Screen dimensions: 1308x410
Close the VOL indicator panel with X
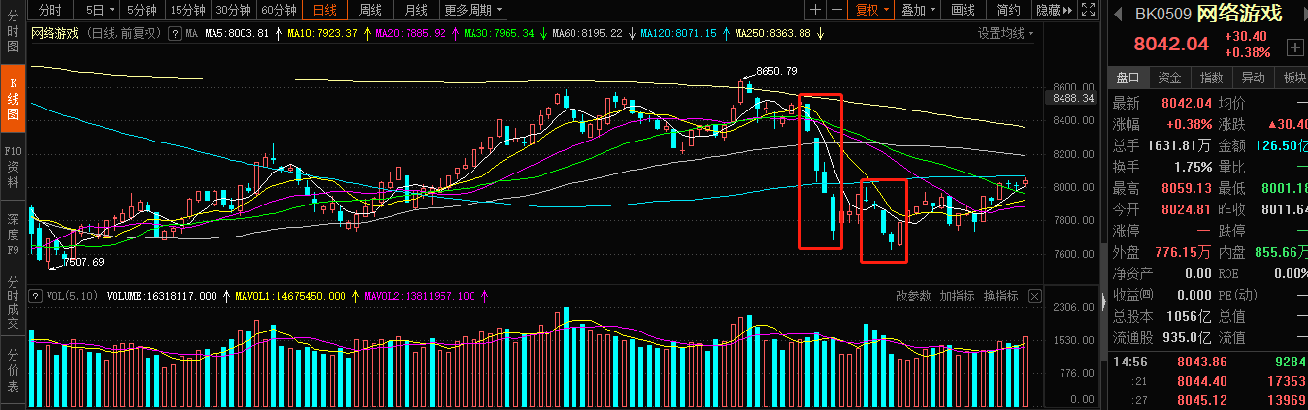click(1034, 296)
